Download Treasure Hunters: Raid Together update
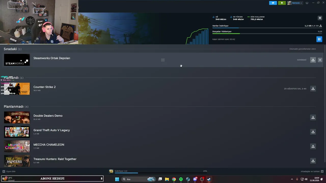326x183 pixels. (313, 161)
